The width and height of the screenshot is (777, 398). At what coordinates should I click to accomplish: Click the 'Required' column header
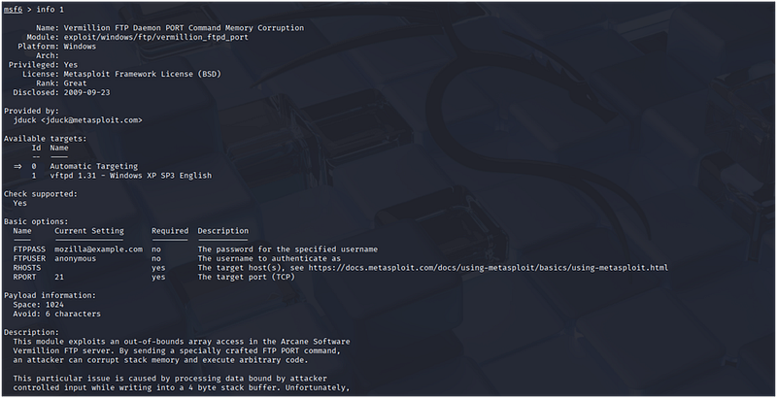pos(170,231)
